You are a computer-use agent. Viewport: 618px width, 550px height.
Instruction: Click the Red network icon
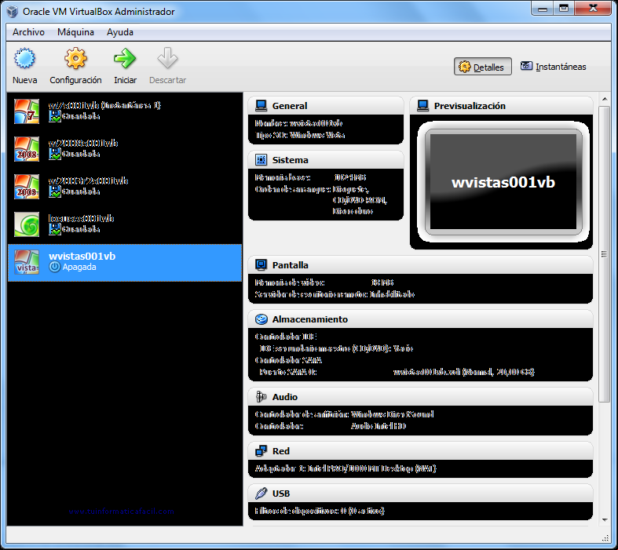click(261, 451)
